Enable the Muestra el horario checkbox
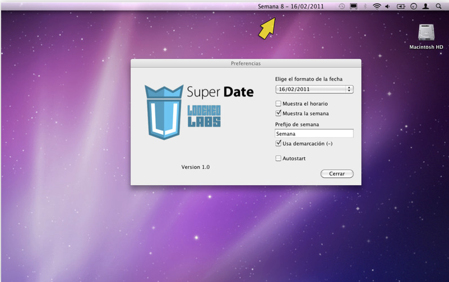 point(278,104)
